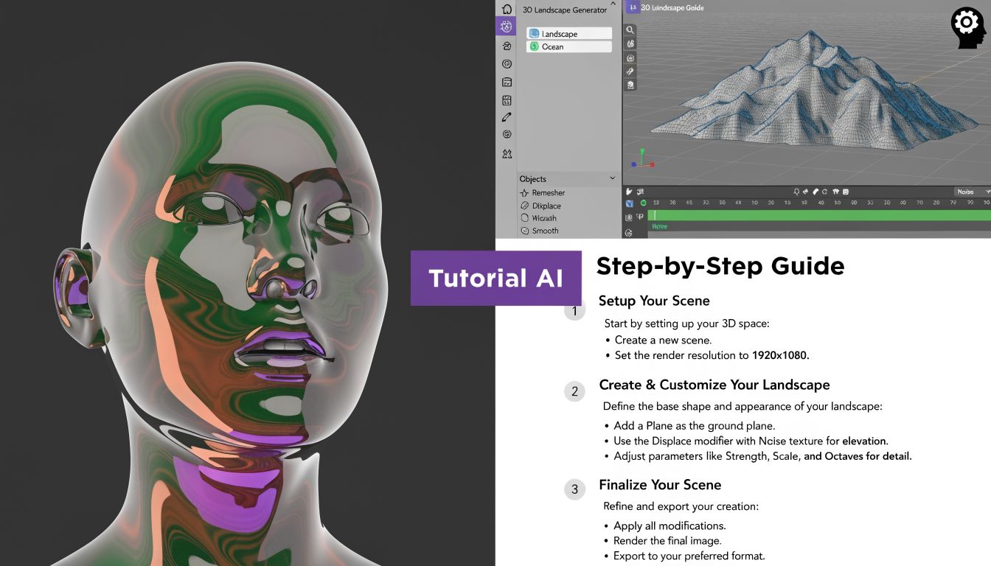Open the Noise dropdown on the timeline
991x566 pixels.
coord(967,192)
